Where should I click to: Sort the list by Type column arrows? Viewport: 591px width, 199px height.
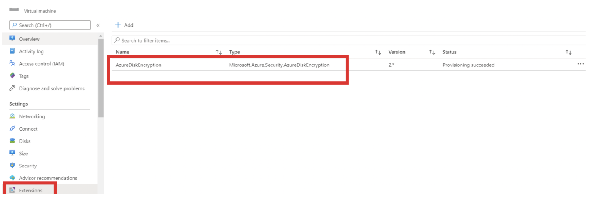[378, 52]
